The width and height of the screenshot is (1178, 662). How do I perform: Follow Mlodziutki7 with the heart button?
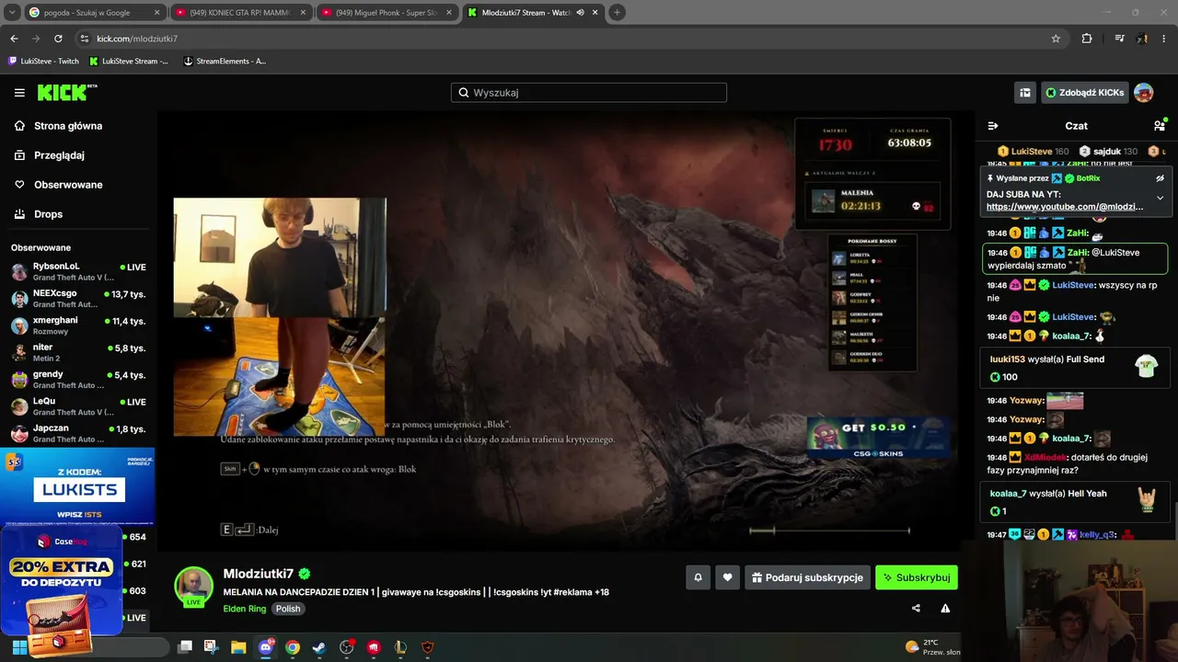pos(727,577)
